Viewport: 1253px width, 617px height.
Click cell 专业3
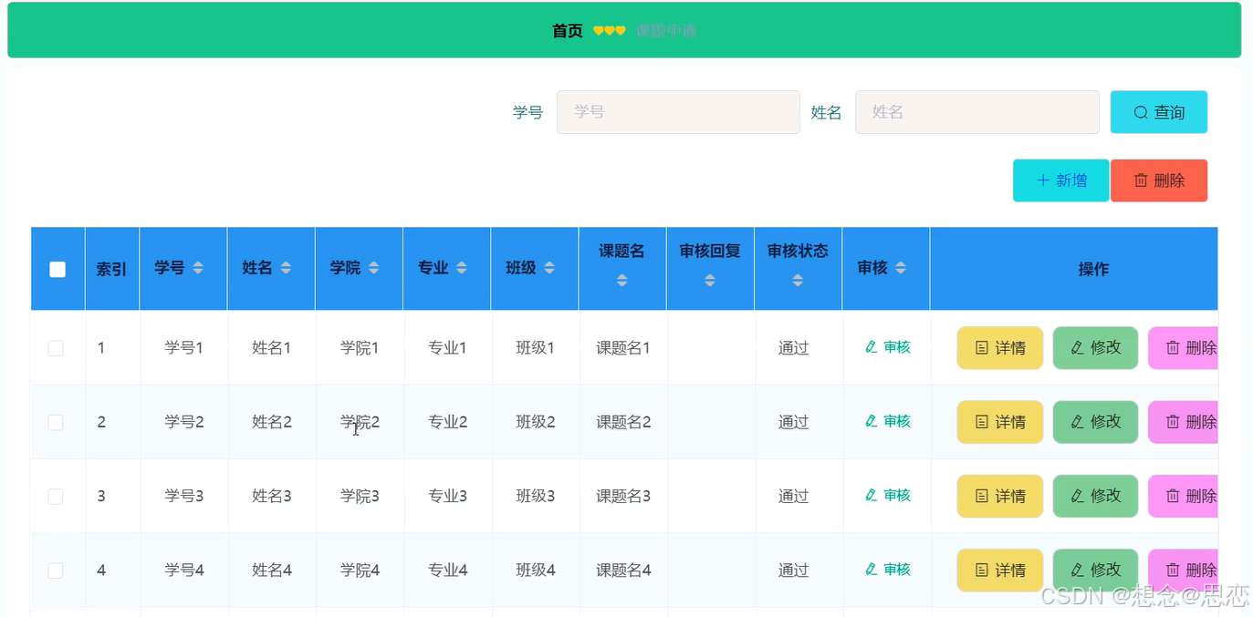click(x=447, y=496)
